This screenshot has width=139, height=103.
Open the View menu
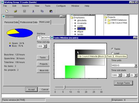coord(37,6)
